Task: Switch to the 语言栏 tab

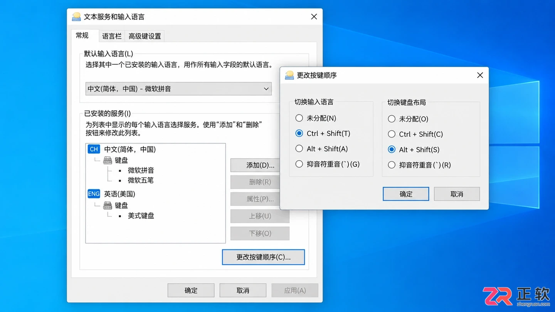Action: (x=112, y=36)
